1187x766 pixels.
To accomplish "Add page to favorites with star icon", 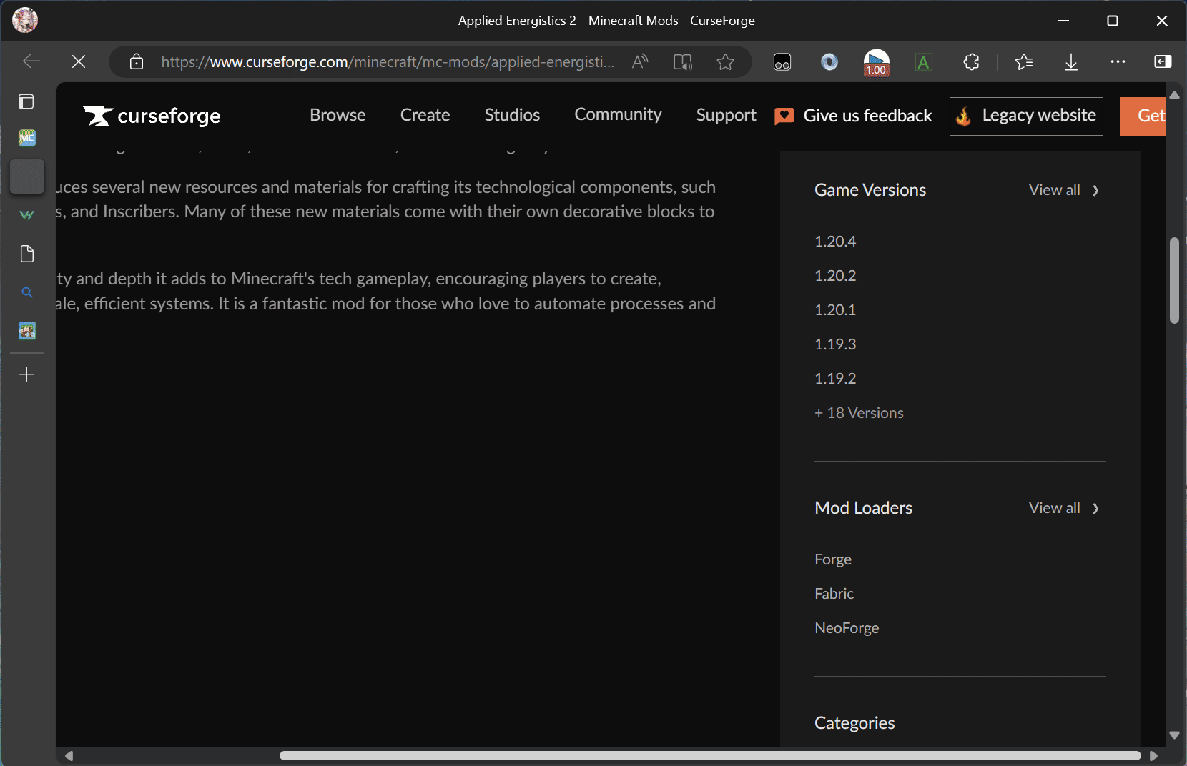I will [x=725, y=62].
